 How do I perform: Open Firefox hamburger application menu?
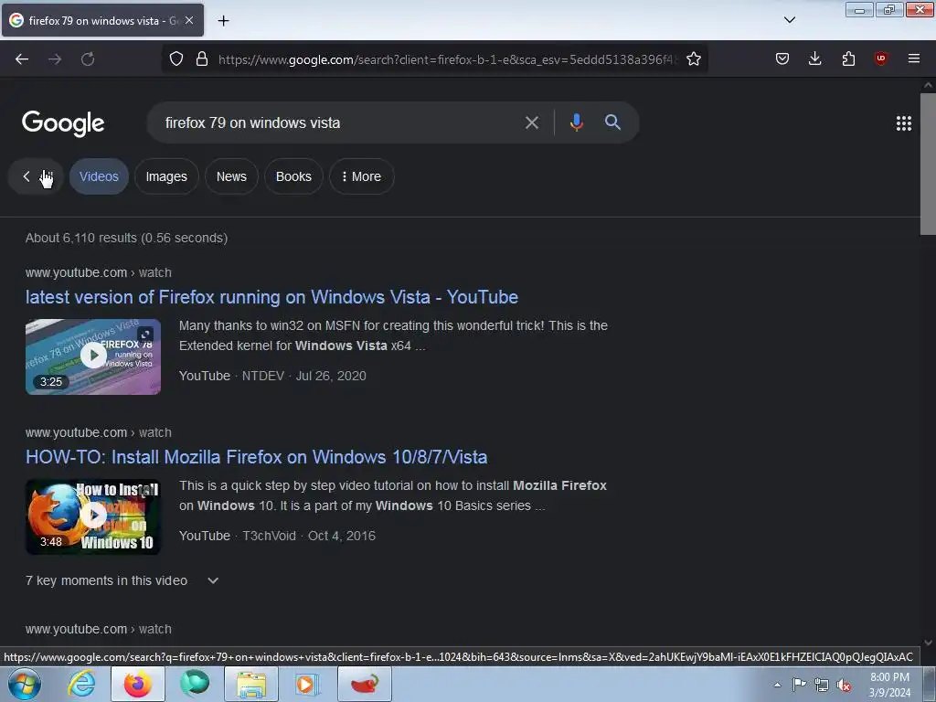(914, 58)
